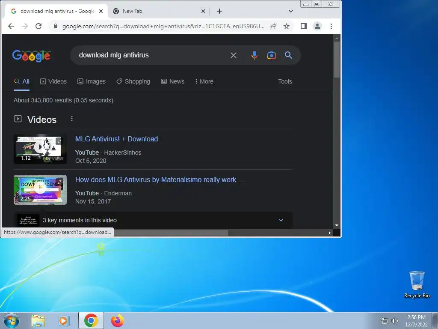Submit search with magnifier icon
The image size is (438, 329).
289,55
